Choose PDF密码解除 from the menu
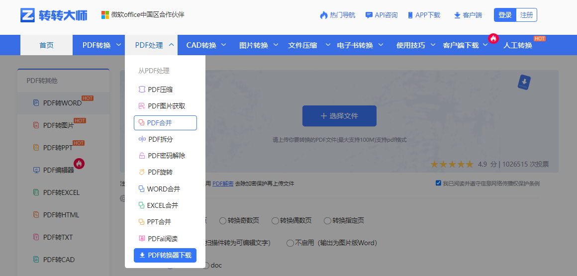 [165, 156]
